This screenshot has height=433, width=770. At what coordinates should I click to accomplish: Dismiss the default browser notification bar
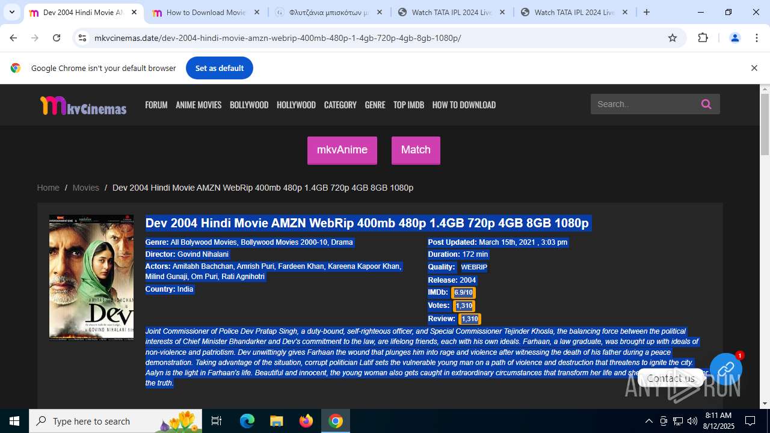754,68
